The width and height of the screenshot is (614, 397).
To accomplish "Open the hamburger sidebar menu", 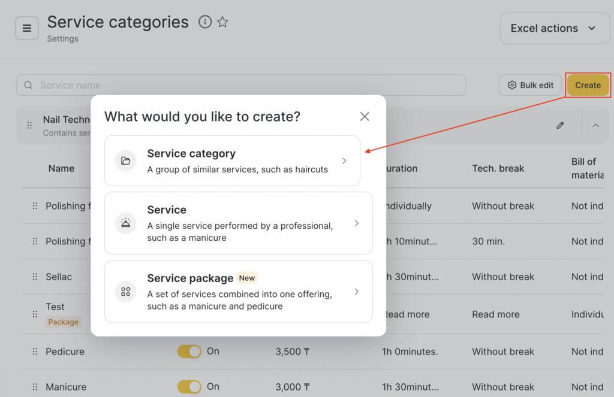I will (27, 28).
